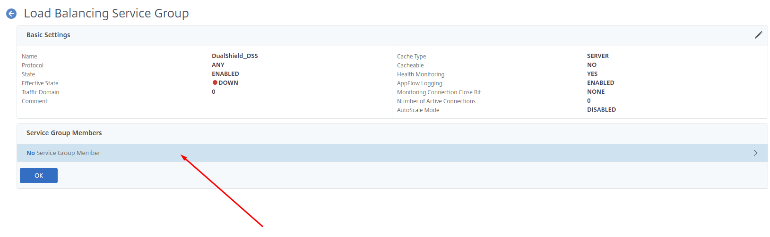Click the Number of Active Connections label
This screenshot has width=770, height=237.
tap(436, 101)
